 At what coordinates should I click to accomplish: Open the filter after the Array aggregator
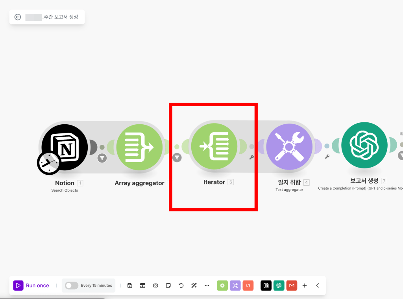pos(177,157)
